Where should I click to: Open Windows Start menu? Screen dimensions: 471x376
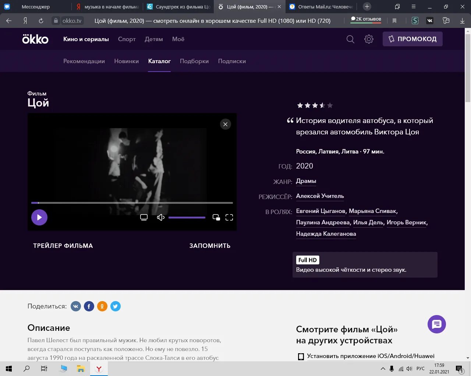tap(9, 369)
